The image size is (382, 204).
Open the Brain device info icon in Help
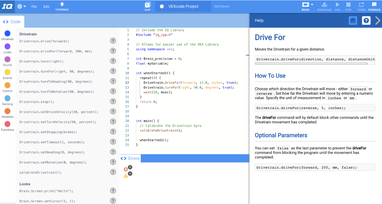coord(353,21)
